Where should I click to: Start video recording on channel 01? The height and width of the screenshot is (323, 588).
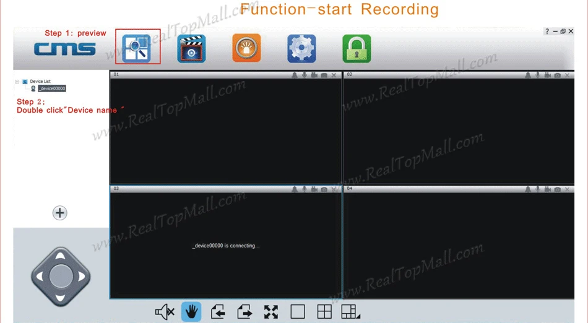pyautogui.click(x=314, y=75)
